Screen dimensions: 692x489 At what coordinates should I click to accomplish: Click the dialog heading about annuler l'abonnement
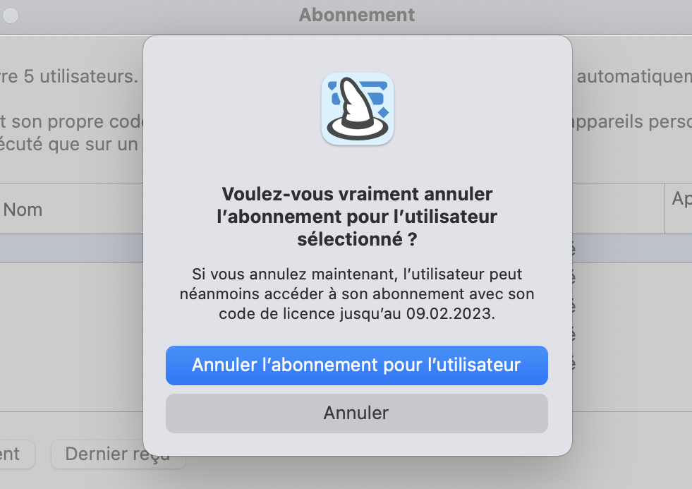point(357,216)
